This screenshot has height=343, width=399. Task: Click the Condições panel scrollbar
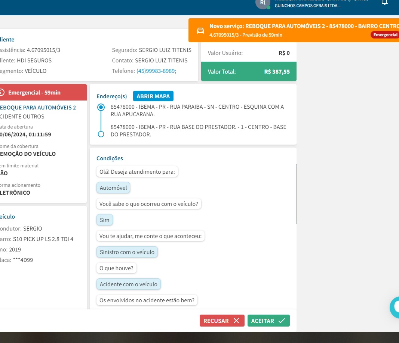(296, 194)
